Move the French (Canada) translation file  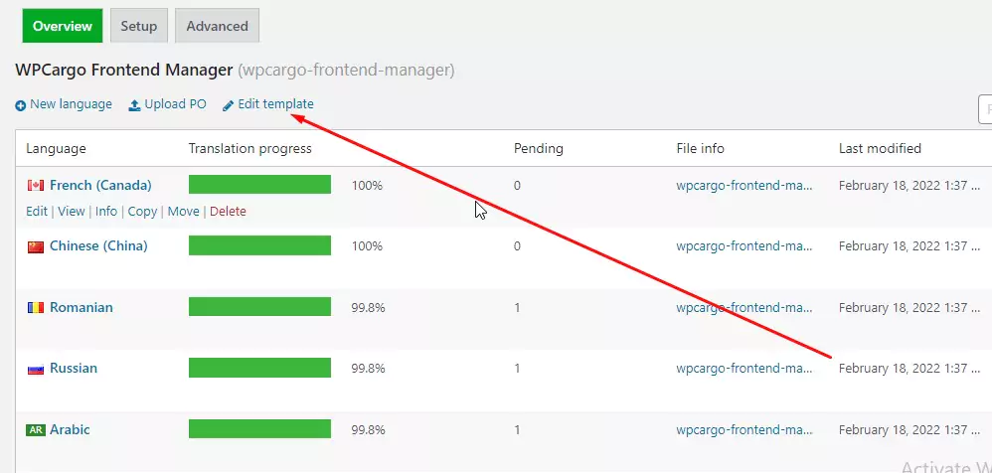tap(183, 212)
